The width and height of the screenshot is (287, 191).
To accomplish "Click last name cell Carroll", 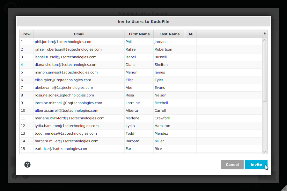I will pyautogui.click(x=169, y=110).
